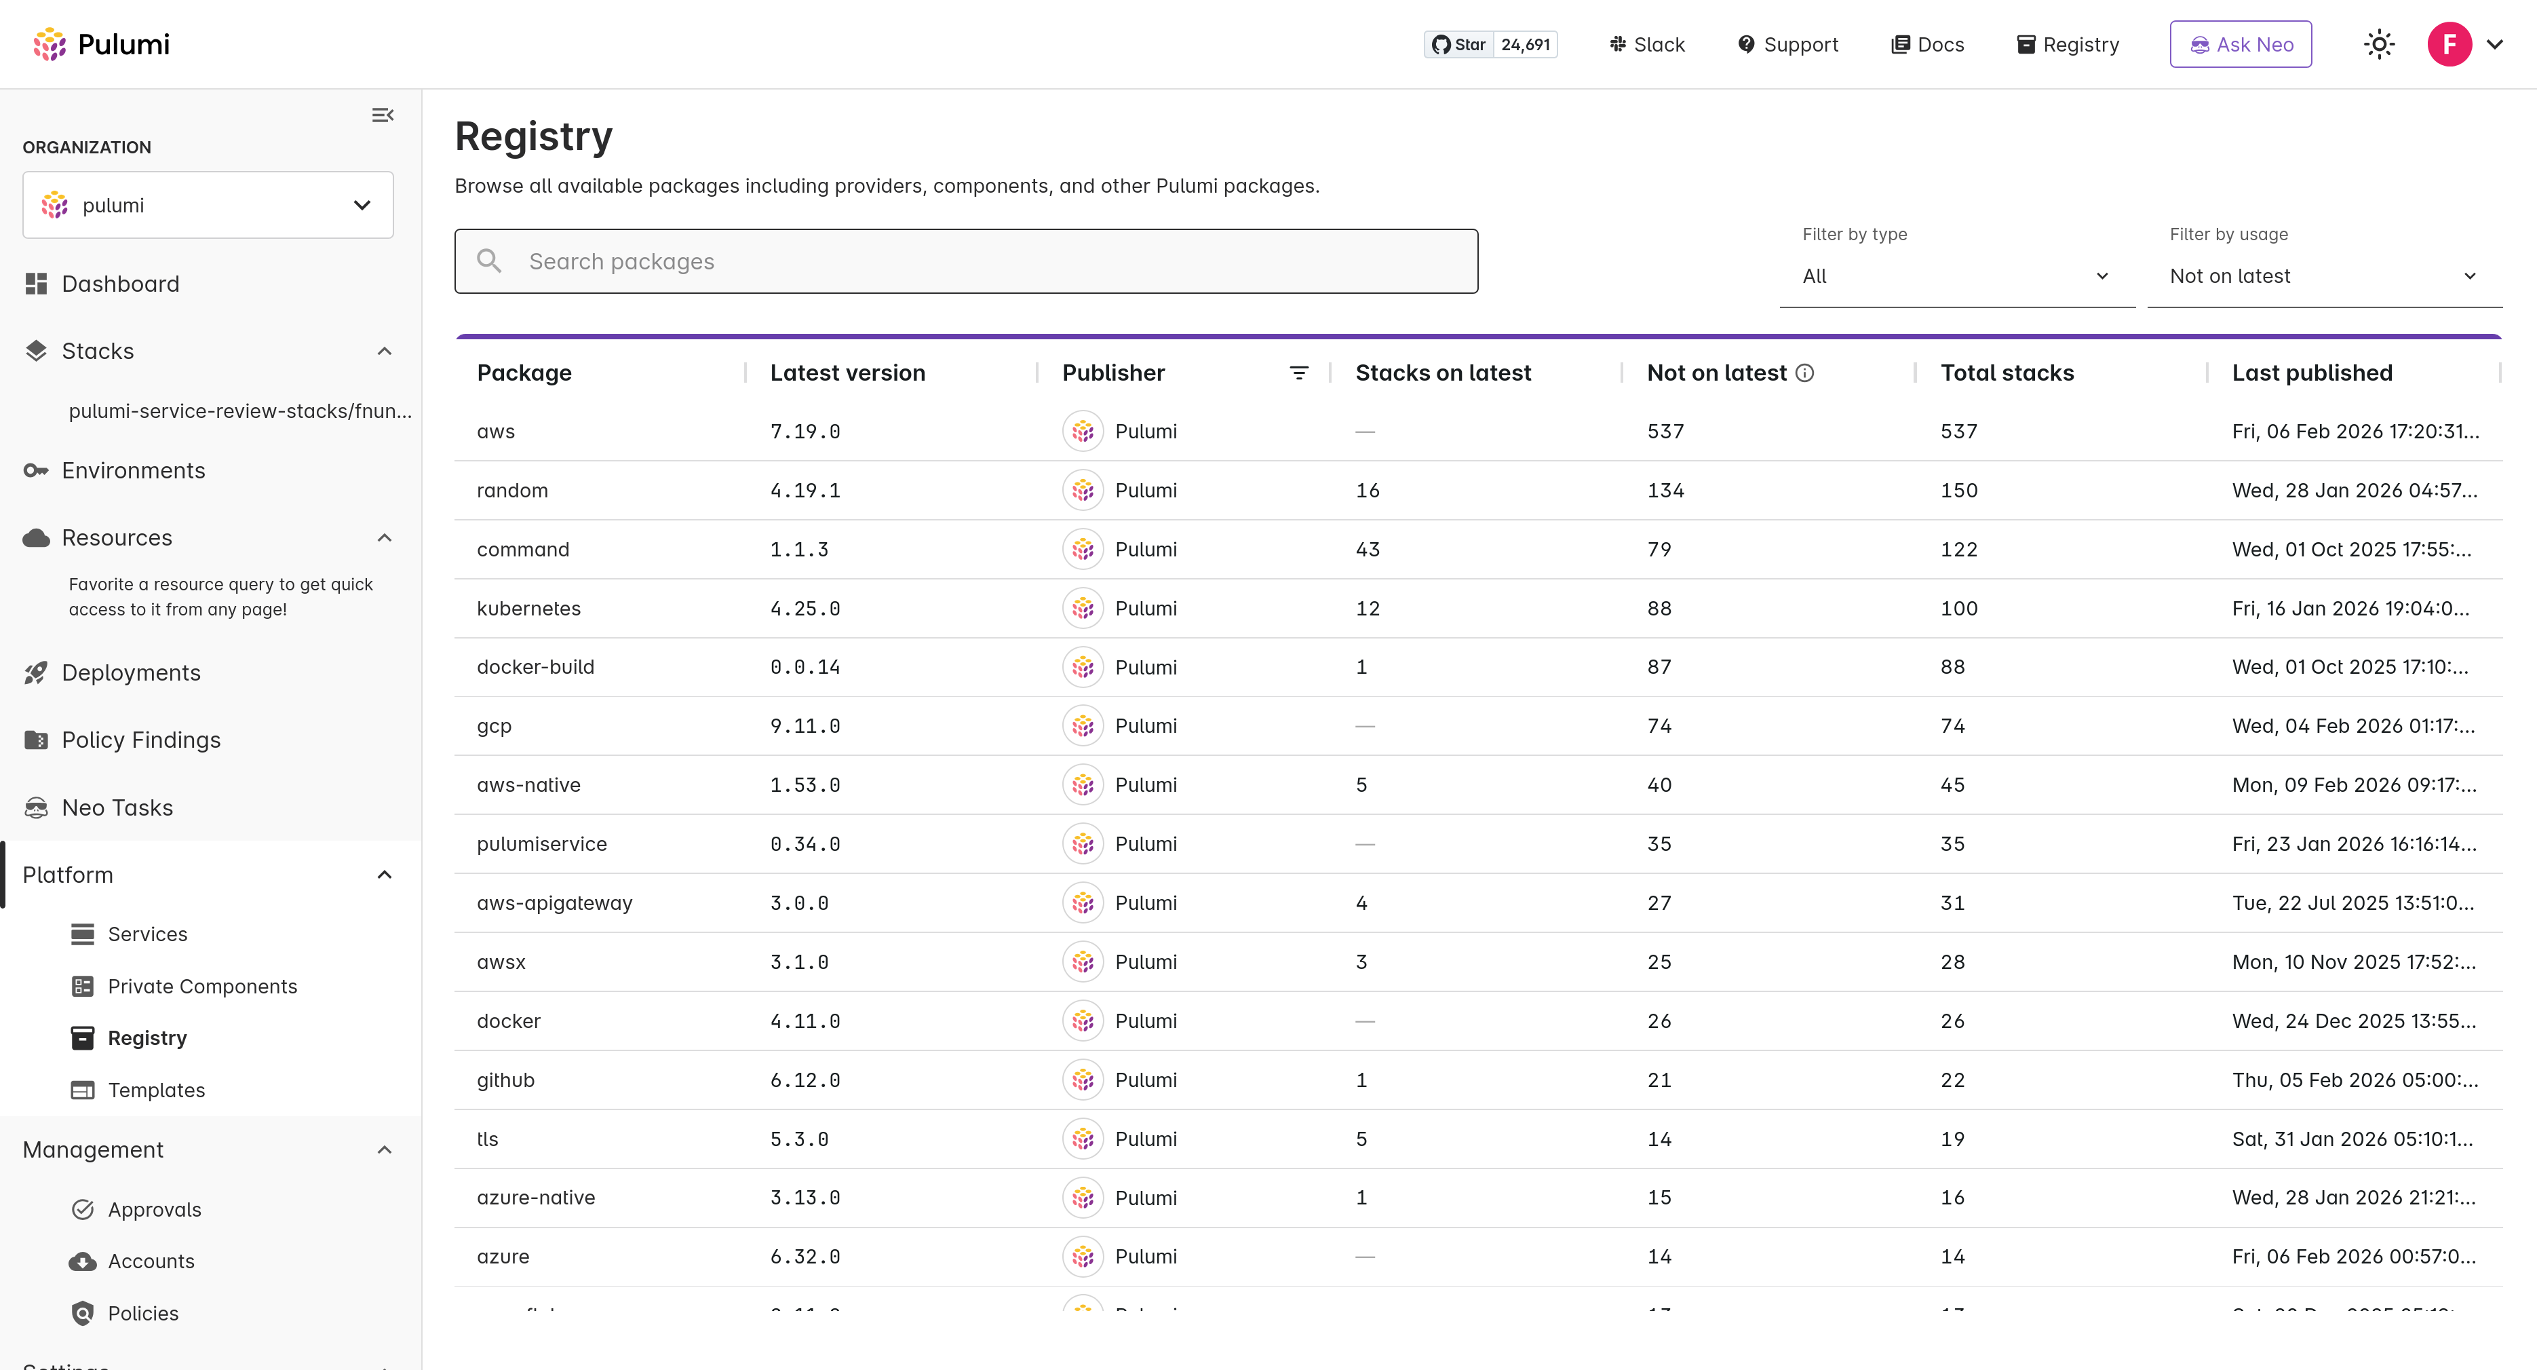Open the Dashboard from the sidebar icon

coord(35,284)
